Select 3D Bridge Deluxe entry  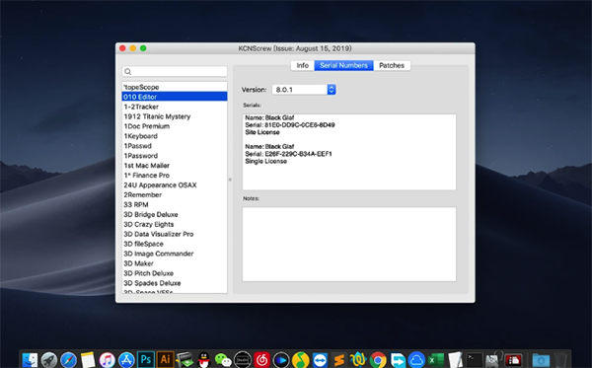click(x=175, y=214)
